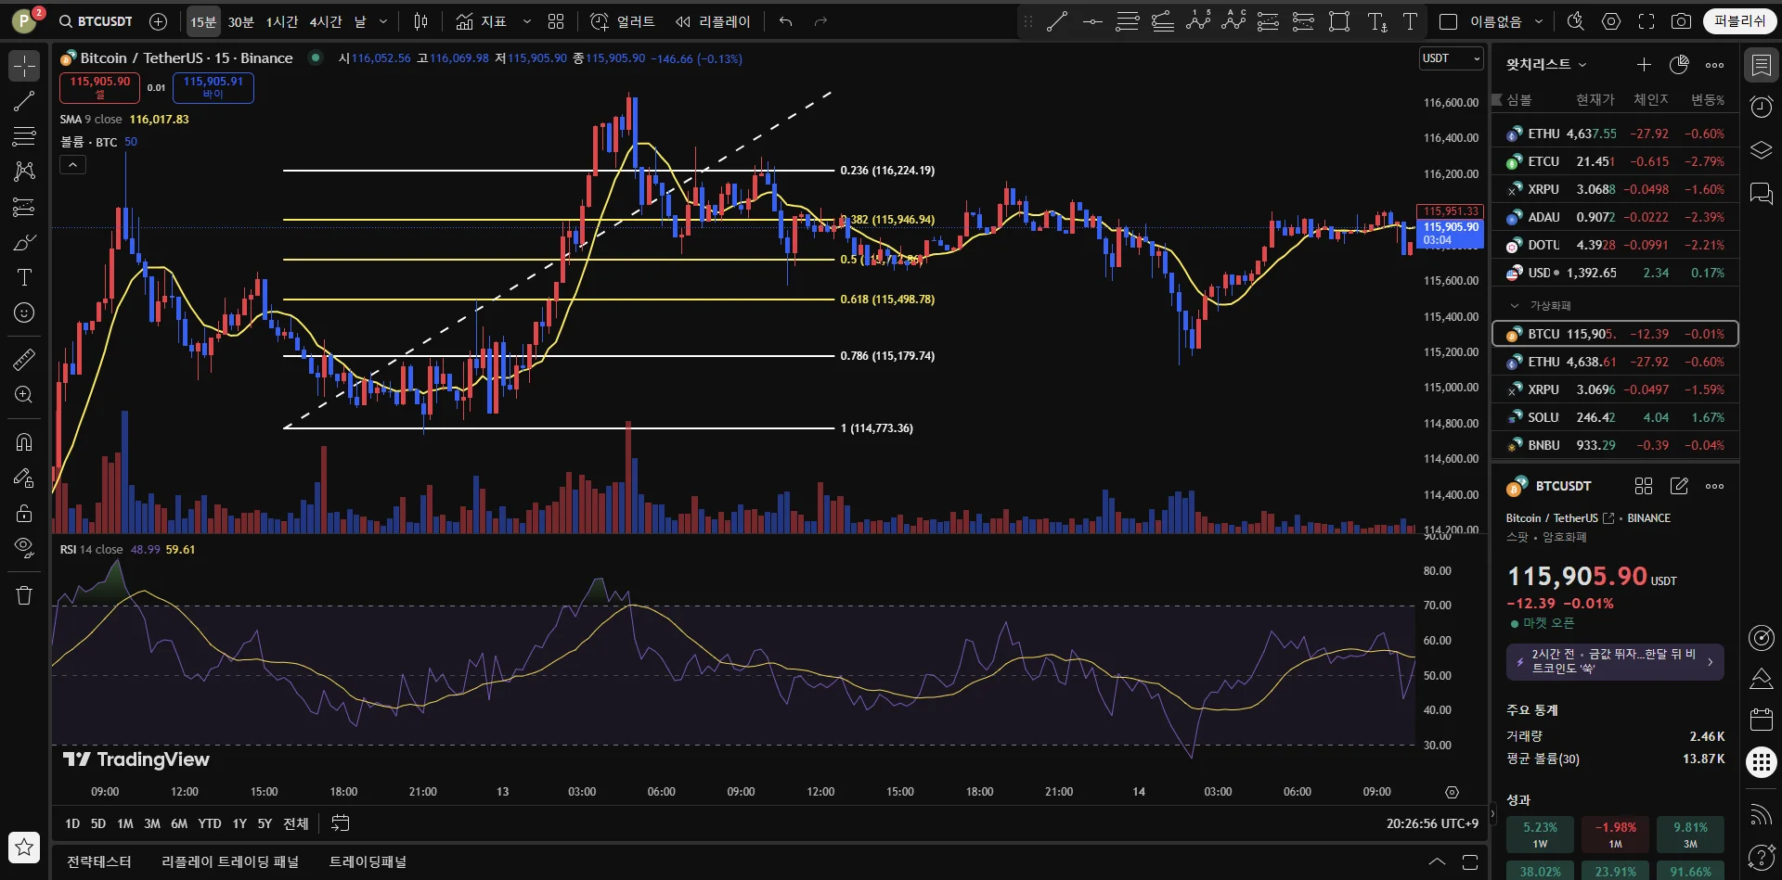Click the time zone 20:26:56 UTC+9
Screen dimensions: 1782x880
pos(1432,823)
